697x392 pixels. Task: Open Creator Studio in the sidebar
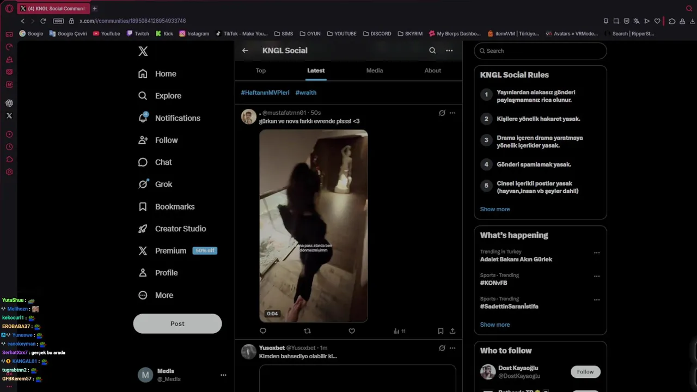(x=172, y=229)
